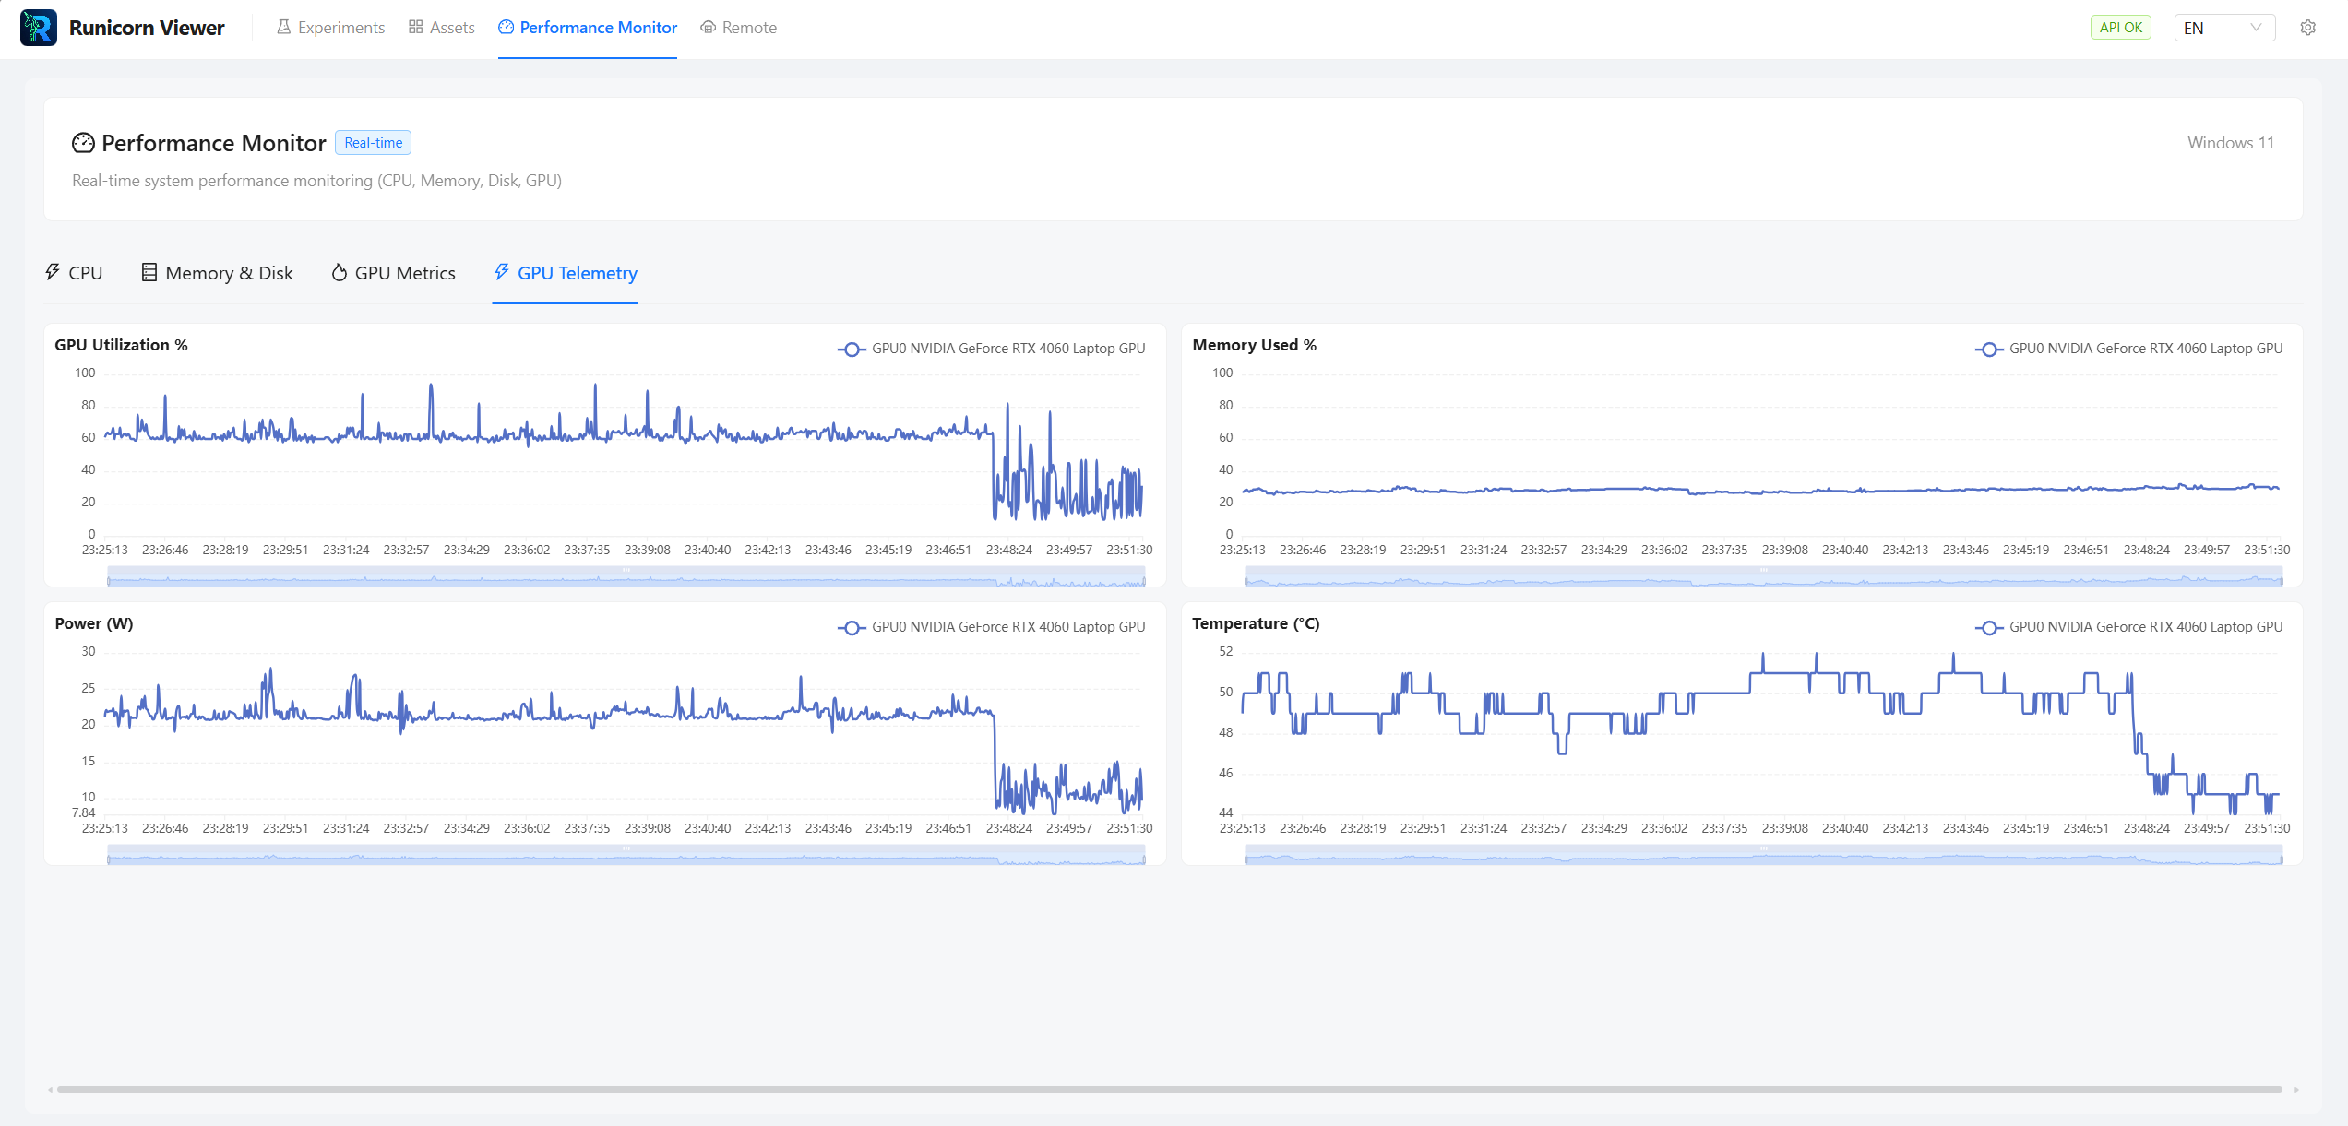Click the horizontal scrollbar at page bottom
This screenshot has width=2348, height=1126.
point(1174,1089)
